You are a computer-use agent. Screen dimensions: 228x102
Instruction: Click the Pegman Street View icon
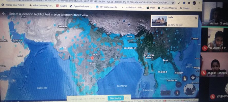(x=185, y=79)
